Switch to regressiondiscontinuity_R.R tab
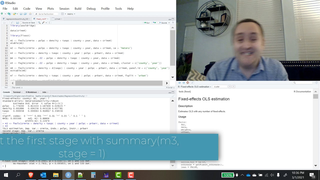The height and width of the screenshot is (180, 320). [x=17, y=19]
